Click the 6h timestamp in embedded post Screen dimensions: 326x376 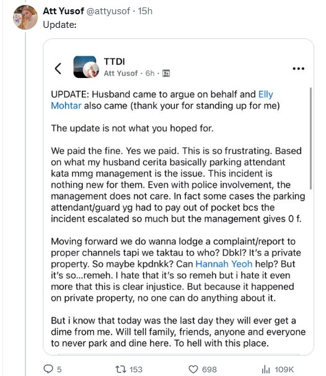pyautogui.click(x=150, y=73)
